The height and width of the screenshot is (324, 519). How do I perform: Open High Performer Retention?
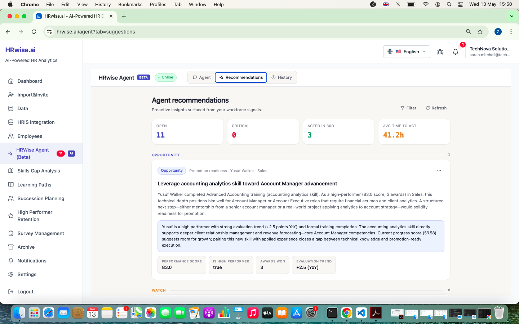click(x=41, y=216)
